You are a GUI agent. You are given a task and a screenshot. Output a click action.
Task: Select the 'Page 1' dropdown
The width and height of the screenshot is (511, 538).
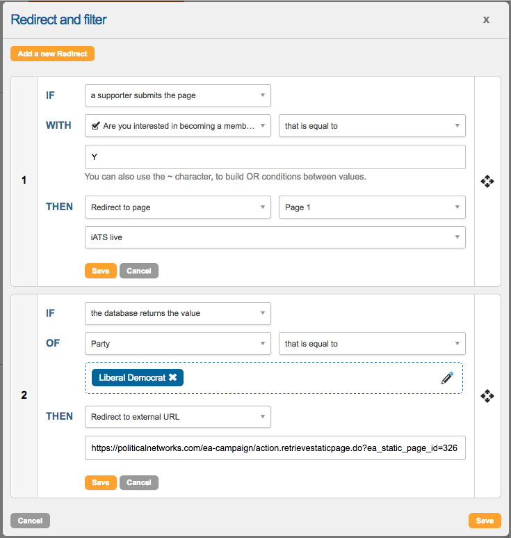(372, 207)
